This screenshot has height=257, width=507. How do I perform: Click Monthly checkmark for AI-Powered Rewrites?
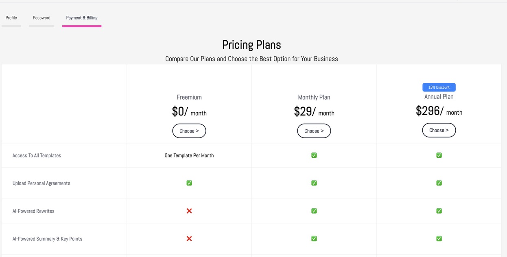(314, 211)
